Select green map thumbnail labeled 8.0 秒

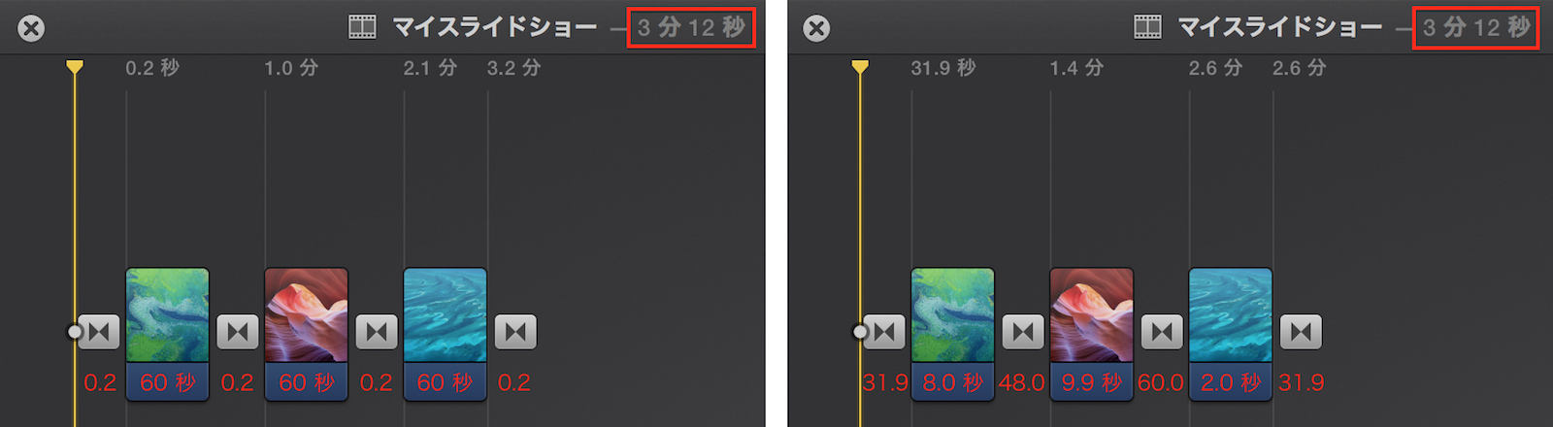click(952, 334)
